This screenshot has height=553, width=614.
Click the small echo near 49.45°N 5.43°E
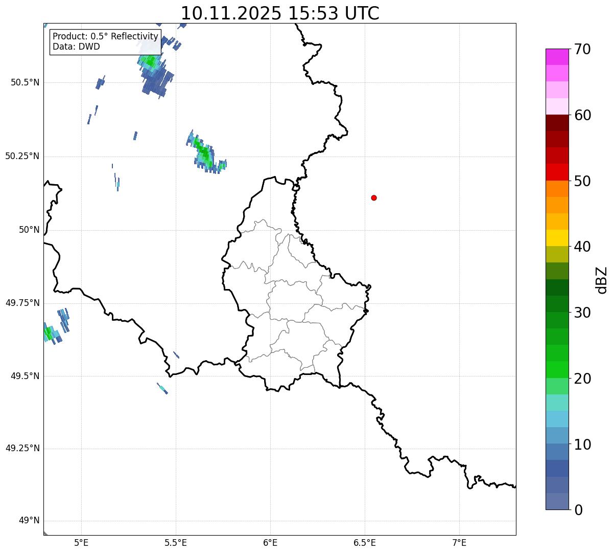(x=162, y=389)
